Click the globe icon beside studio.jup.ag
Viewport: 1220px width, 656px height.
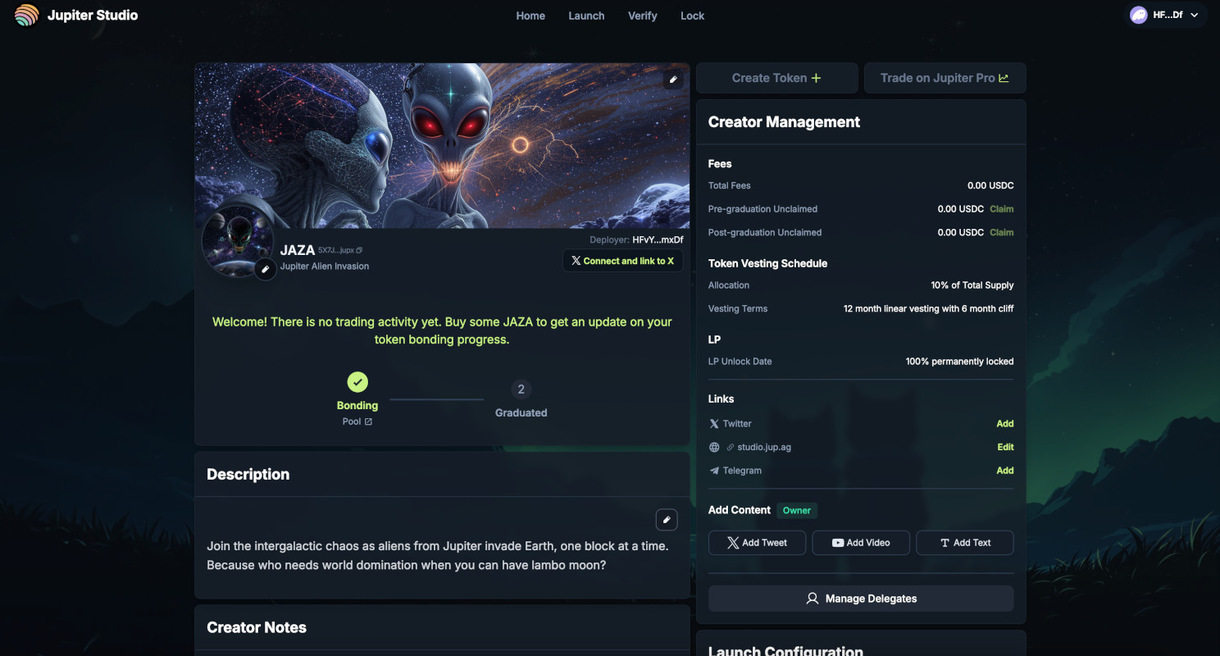tap(712, 447)
